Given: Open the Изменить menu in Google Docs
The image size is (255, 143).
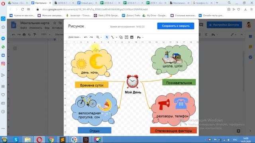Looking at the screenshot, I should [x=35, y=28].
